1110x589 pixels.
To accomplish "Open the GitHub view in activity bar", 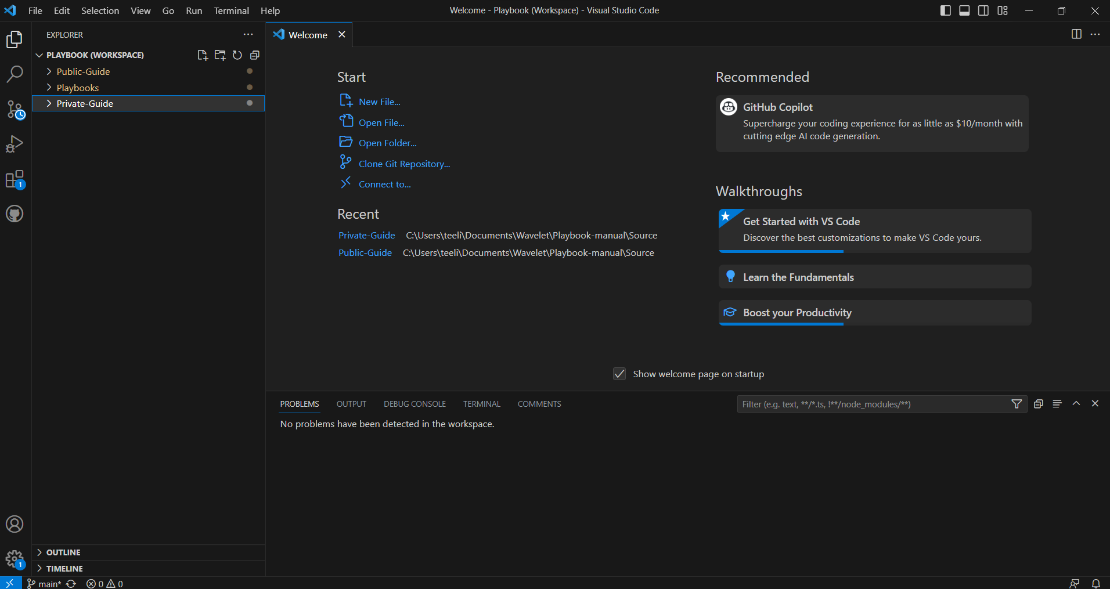I will coord(15,214).
